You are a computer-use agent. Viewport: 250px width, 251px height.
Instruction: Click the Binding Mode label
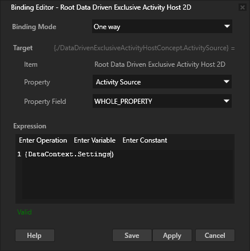[34, 27]
